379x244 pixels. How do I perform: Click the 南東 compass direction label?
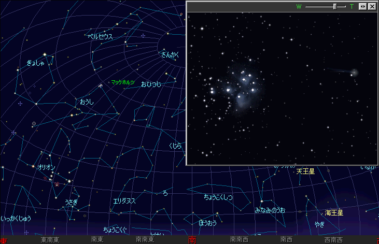coord(97,240)
